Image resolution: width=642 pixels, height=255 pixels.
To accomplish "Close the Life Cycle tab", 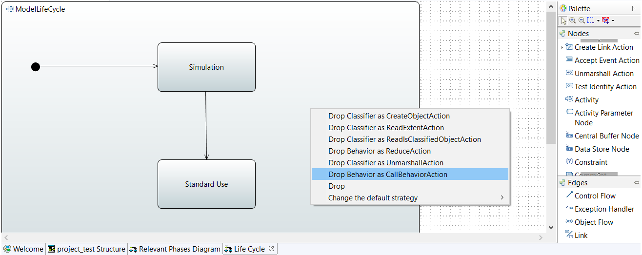I will click(272, 249).
